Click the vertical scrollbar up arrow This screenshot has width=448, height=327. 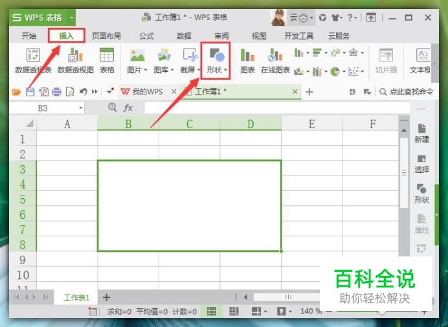tap(404, 131)
